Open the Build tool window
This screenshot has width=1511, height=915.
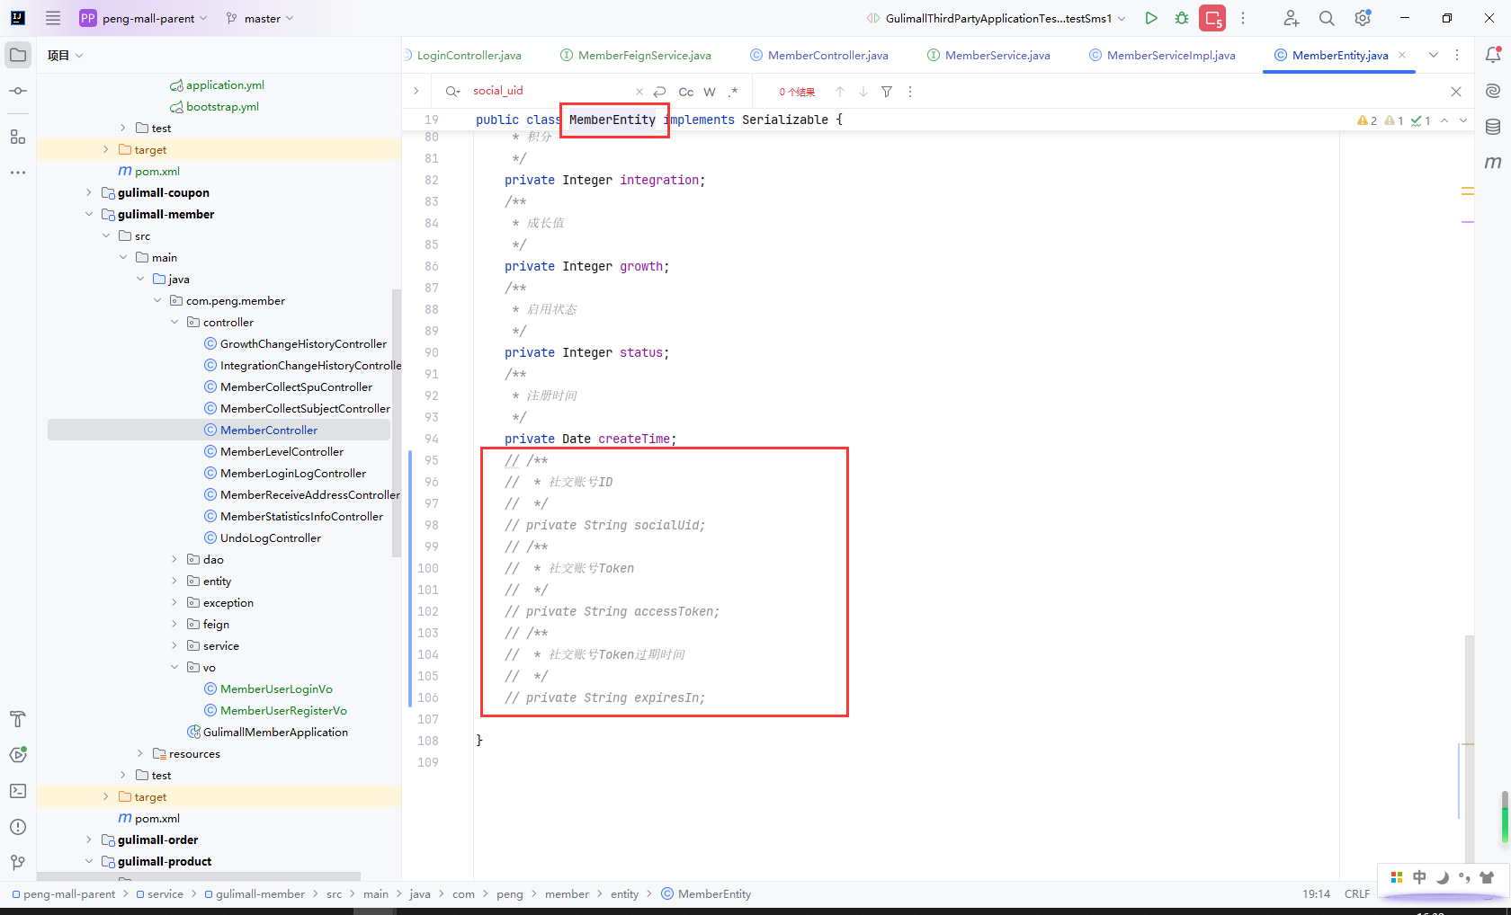click(x=18, y=719)
